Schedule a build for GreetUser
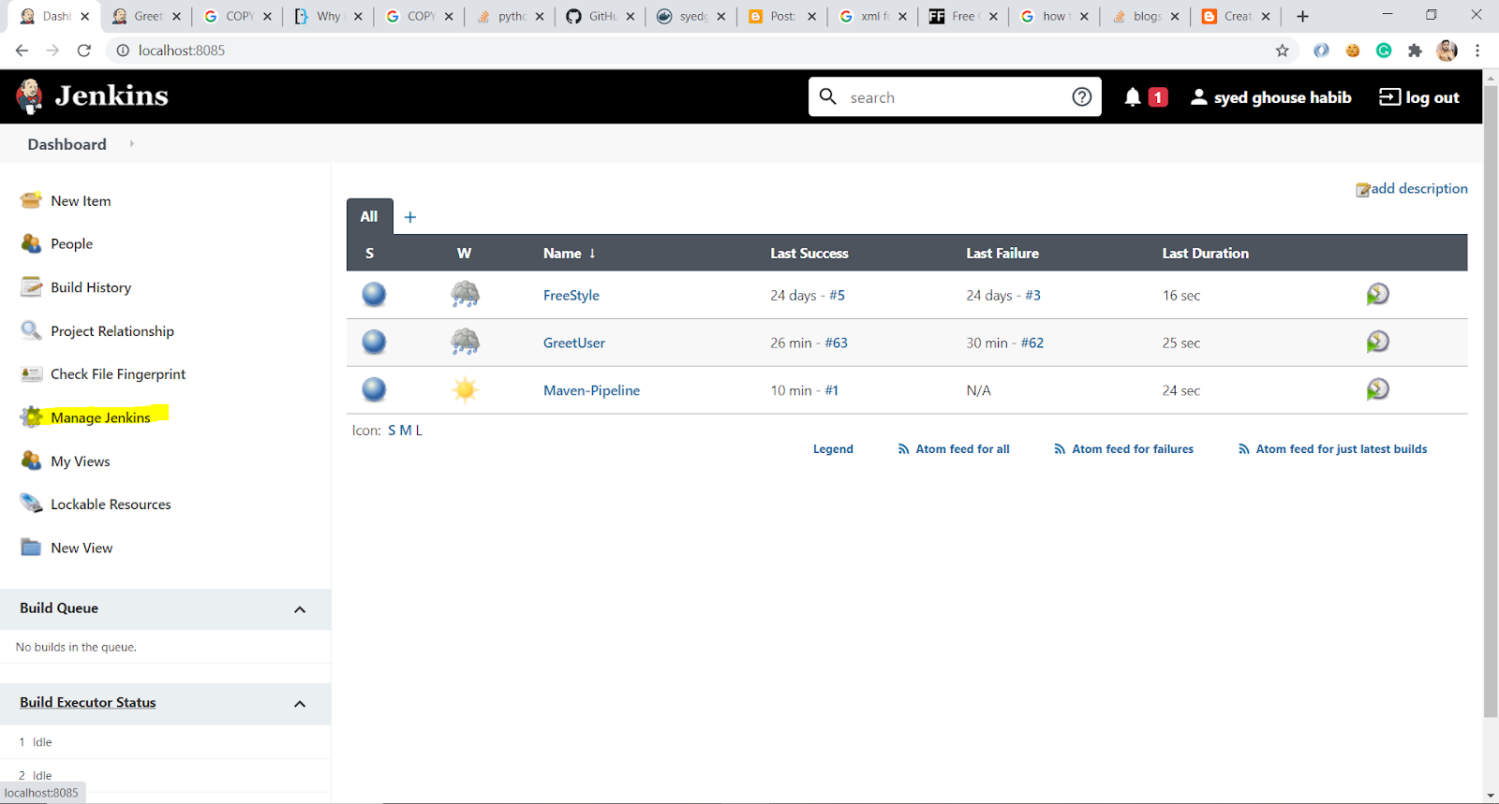Screen dimensions: 1499x804 tap(1377, 342)
